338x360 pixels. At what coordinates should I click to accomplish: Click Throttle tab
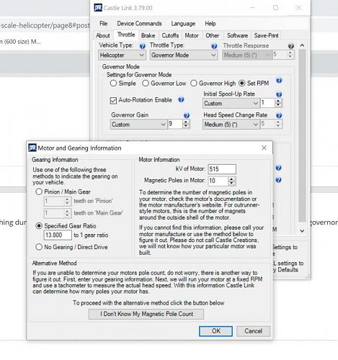[126, 35]
